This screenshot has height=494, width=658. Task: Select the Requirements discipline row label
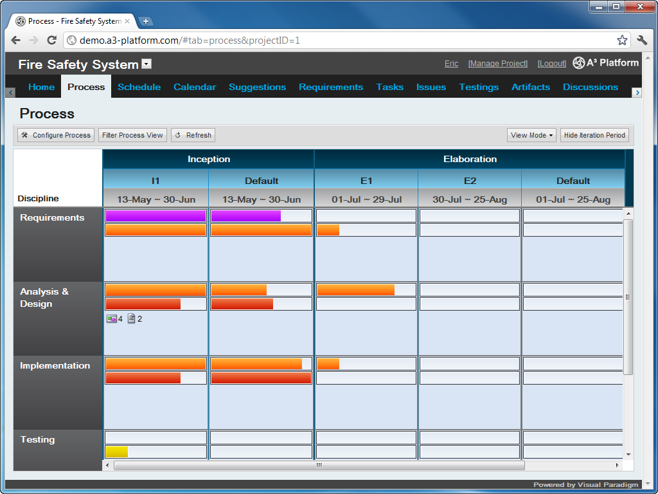52,217
